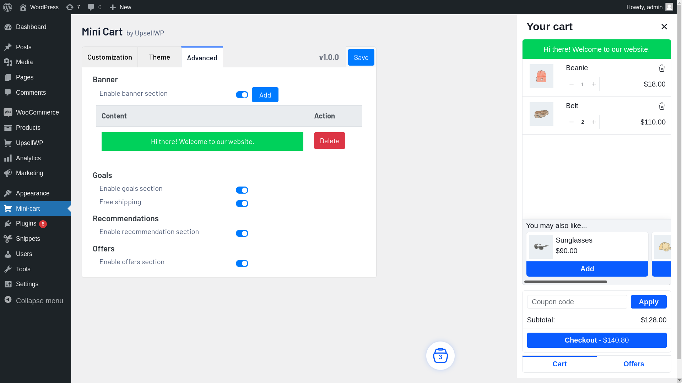Remove Beanie with its trash icon
The height and width of the screenshot is (383, 682).
click(x=661, y=68)
